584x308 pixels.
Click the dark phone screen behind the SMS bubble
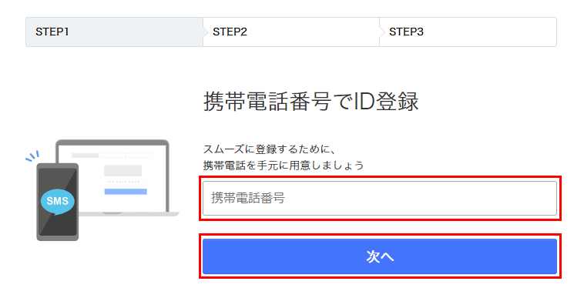57,223
